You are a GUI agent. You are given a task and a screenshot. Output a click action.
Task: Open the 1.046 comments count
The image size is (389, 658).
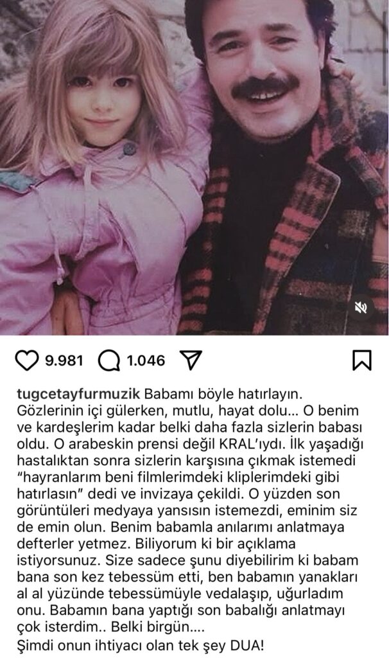tap(146, 360)
